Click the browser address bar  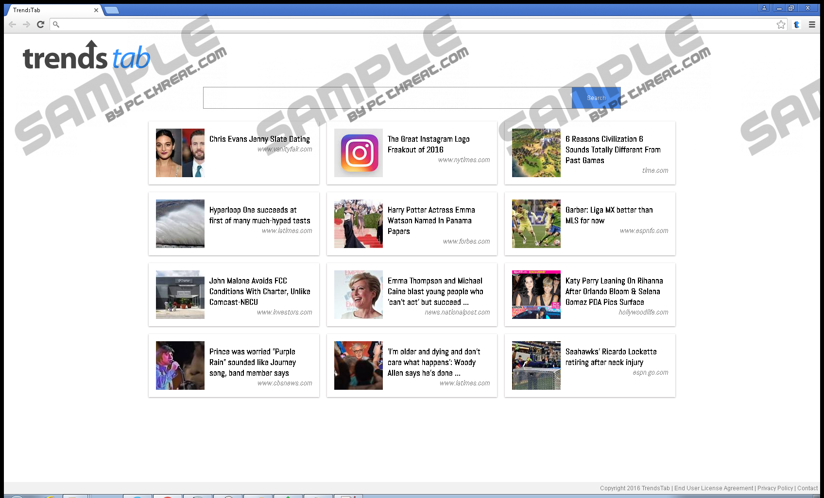(413, 25)
